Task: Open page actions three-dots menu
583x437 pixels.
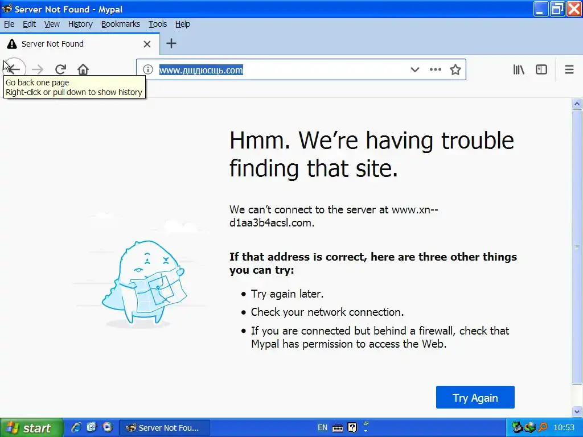Action: tap(435, 69)
